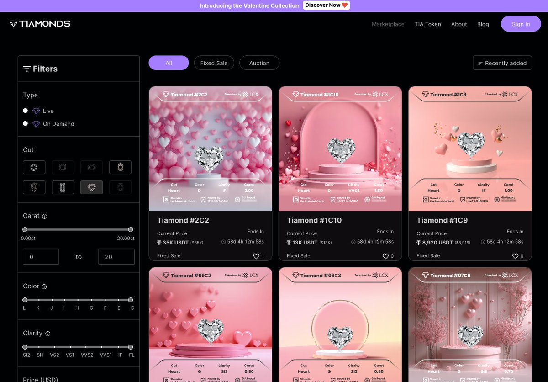Click Introducing the Valentine Collection banner text

click(249, 5)
